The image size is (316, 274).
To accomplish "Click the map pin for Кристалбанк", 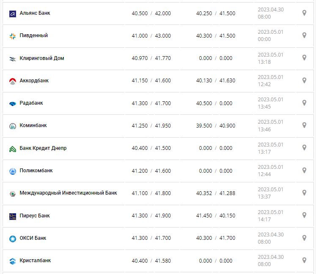I will click(304, 260).
